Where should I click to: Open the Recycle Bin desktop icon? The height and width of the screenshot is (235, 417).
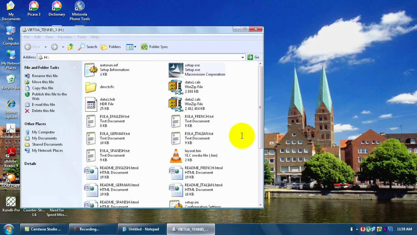[11, 82]
